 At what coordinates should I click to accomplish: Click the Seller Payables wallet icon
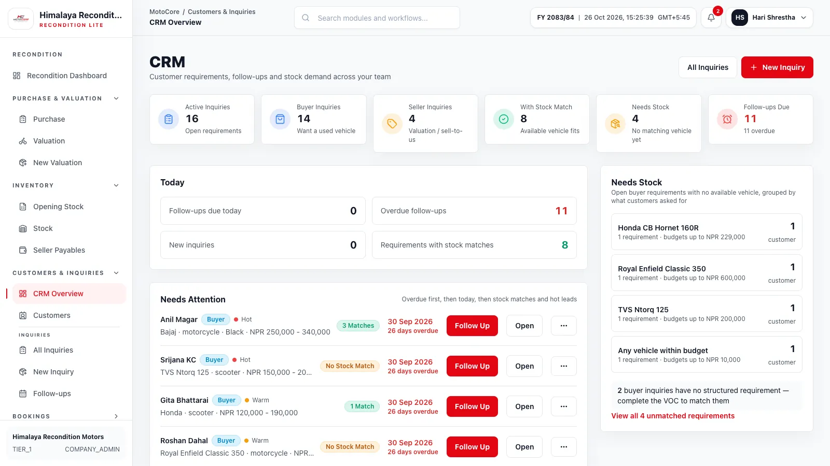point(23,250)
